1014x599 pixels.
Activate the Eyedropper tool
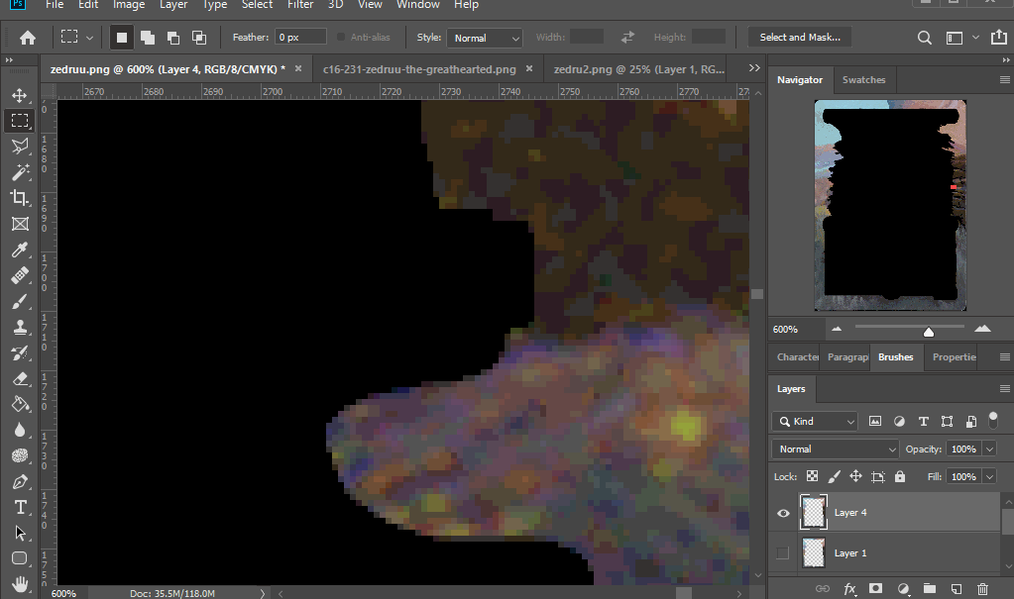point(20,250)
